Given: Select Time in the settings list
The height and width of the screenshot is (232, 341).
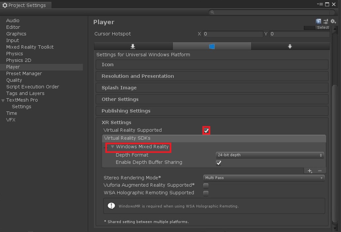Looking at the screenshot, I should click(x=12, y=113).
